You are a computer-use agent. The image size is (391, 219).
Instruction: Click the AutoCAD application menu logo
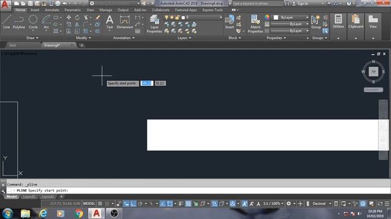(5, 5)
